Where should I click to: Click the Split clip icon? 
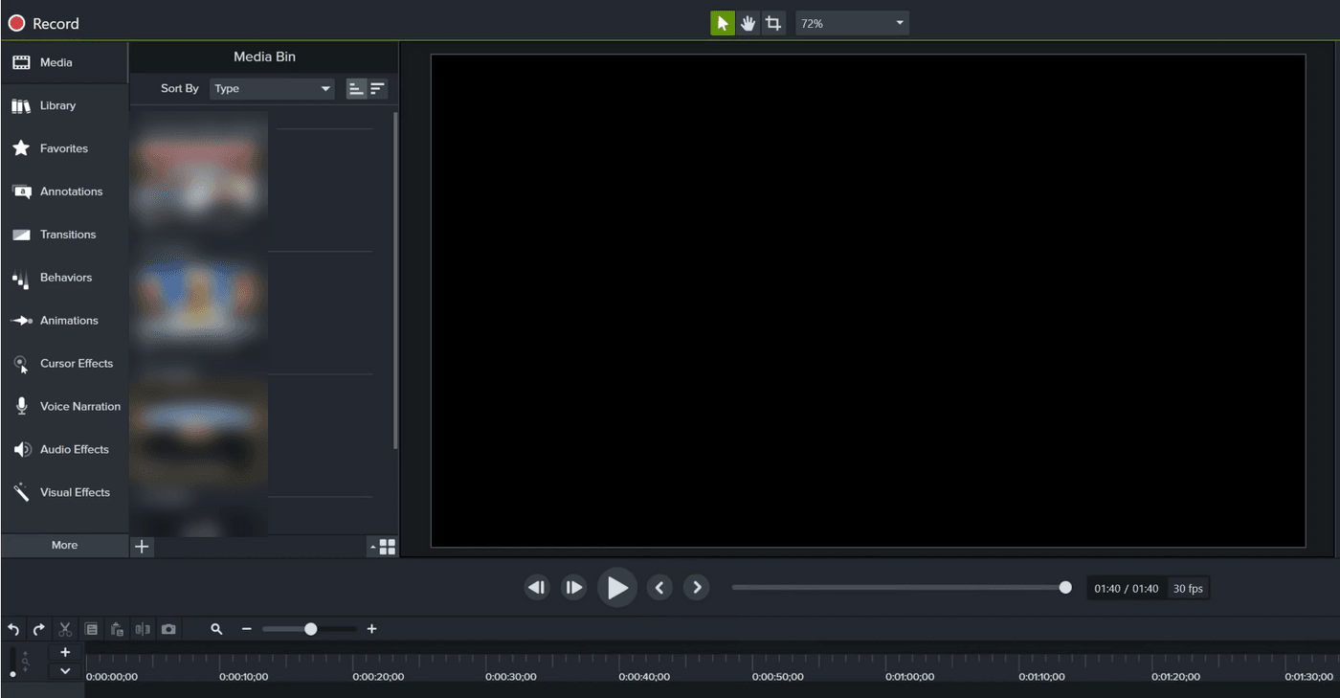click(x=143, y=629)
